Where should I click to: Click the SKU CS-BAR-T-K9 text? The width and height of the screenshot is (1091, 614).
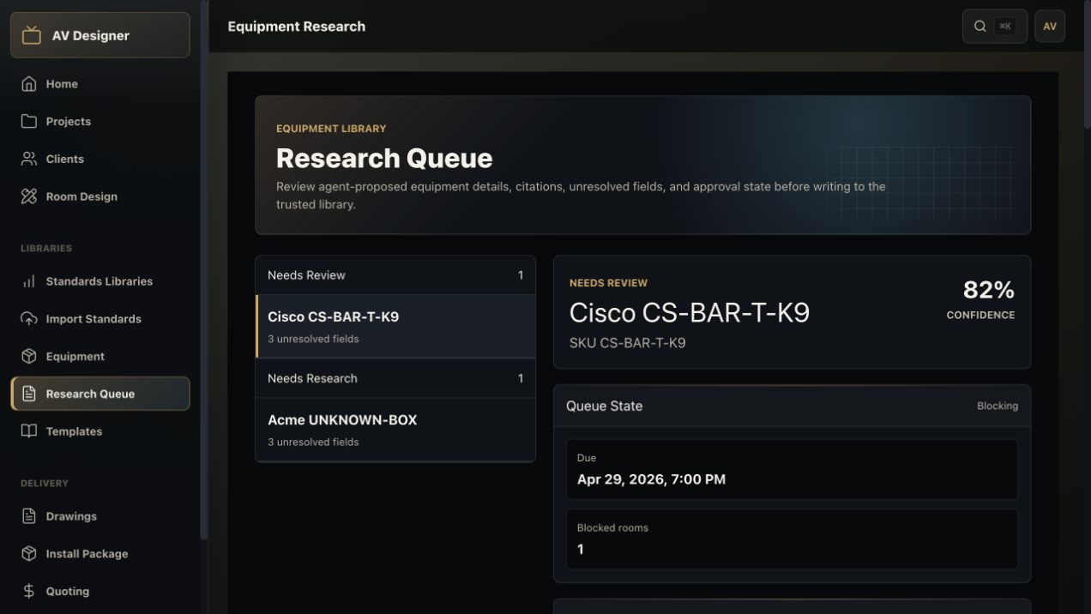click(x=628, y=343)
